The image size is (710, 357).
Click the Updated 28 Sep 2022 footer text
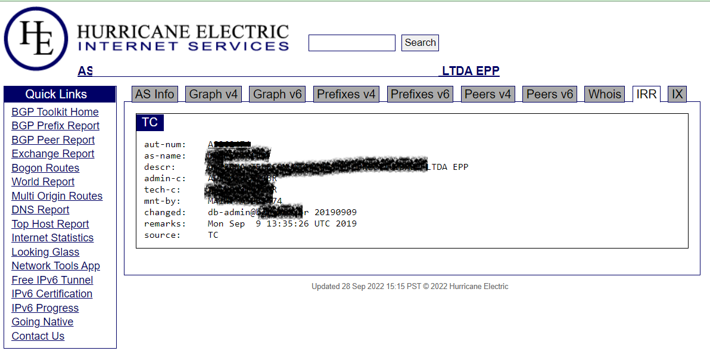click(410, 286)
